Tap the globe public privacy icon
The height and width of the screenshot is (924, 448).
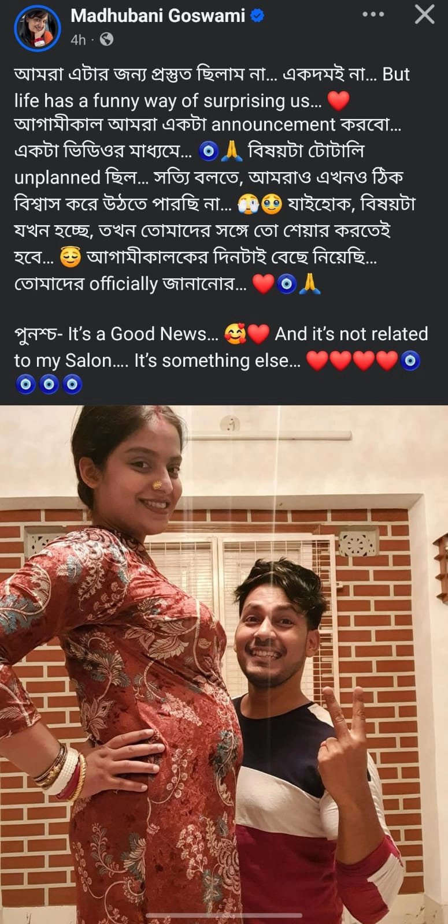pyautogui.click(x=106, y=39)
